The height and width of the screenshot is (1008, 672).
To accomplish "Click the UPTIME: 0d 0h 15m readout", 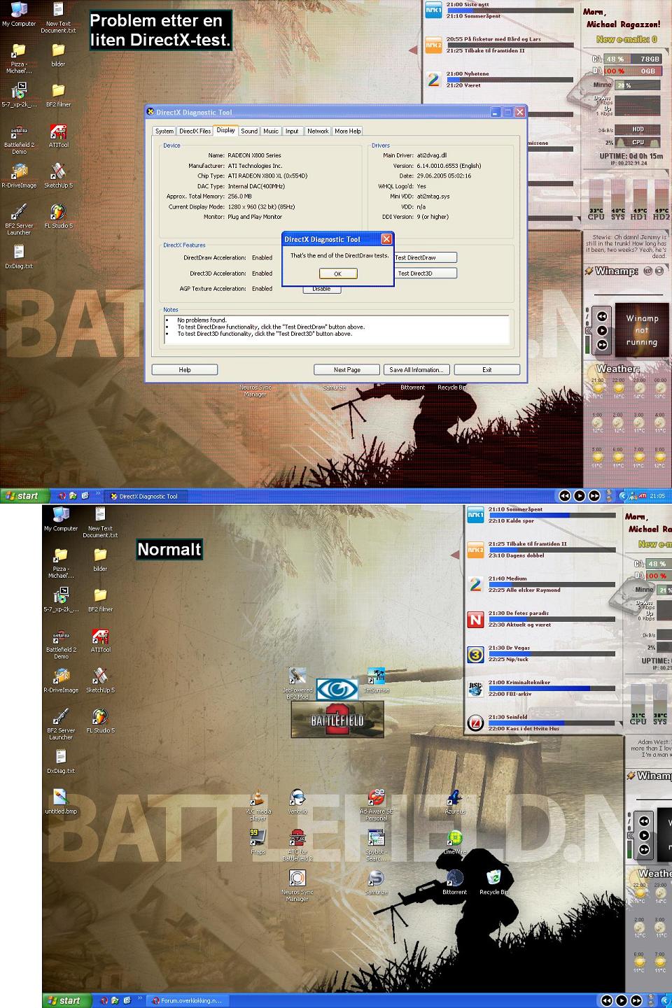I will [631, 156].
